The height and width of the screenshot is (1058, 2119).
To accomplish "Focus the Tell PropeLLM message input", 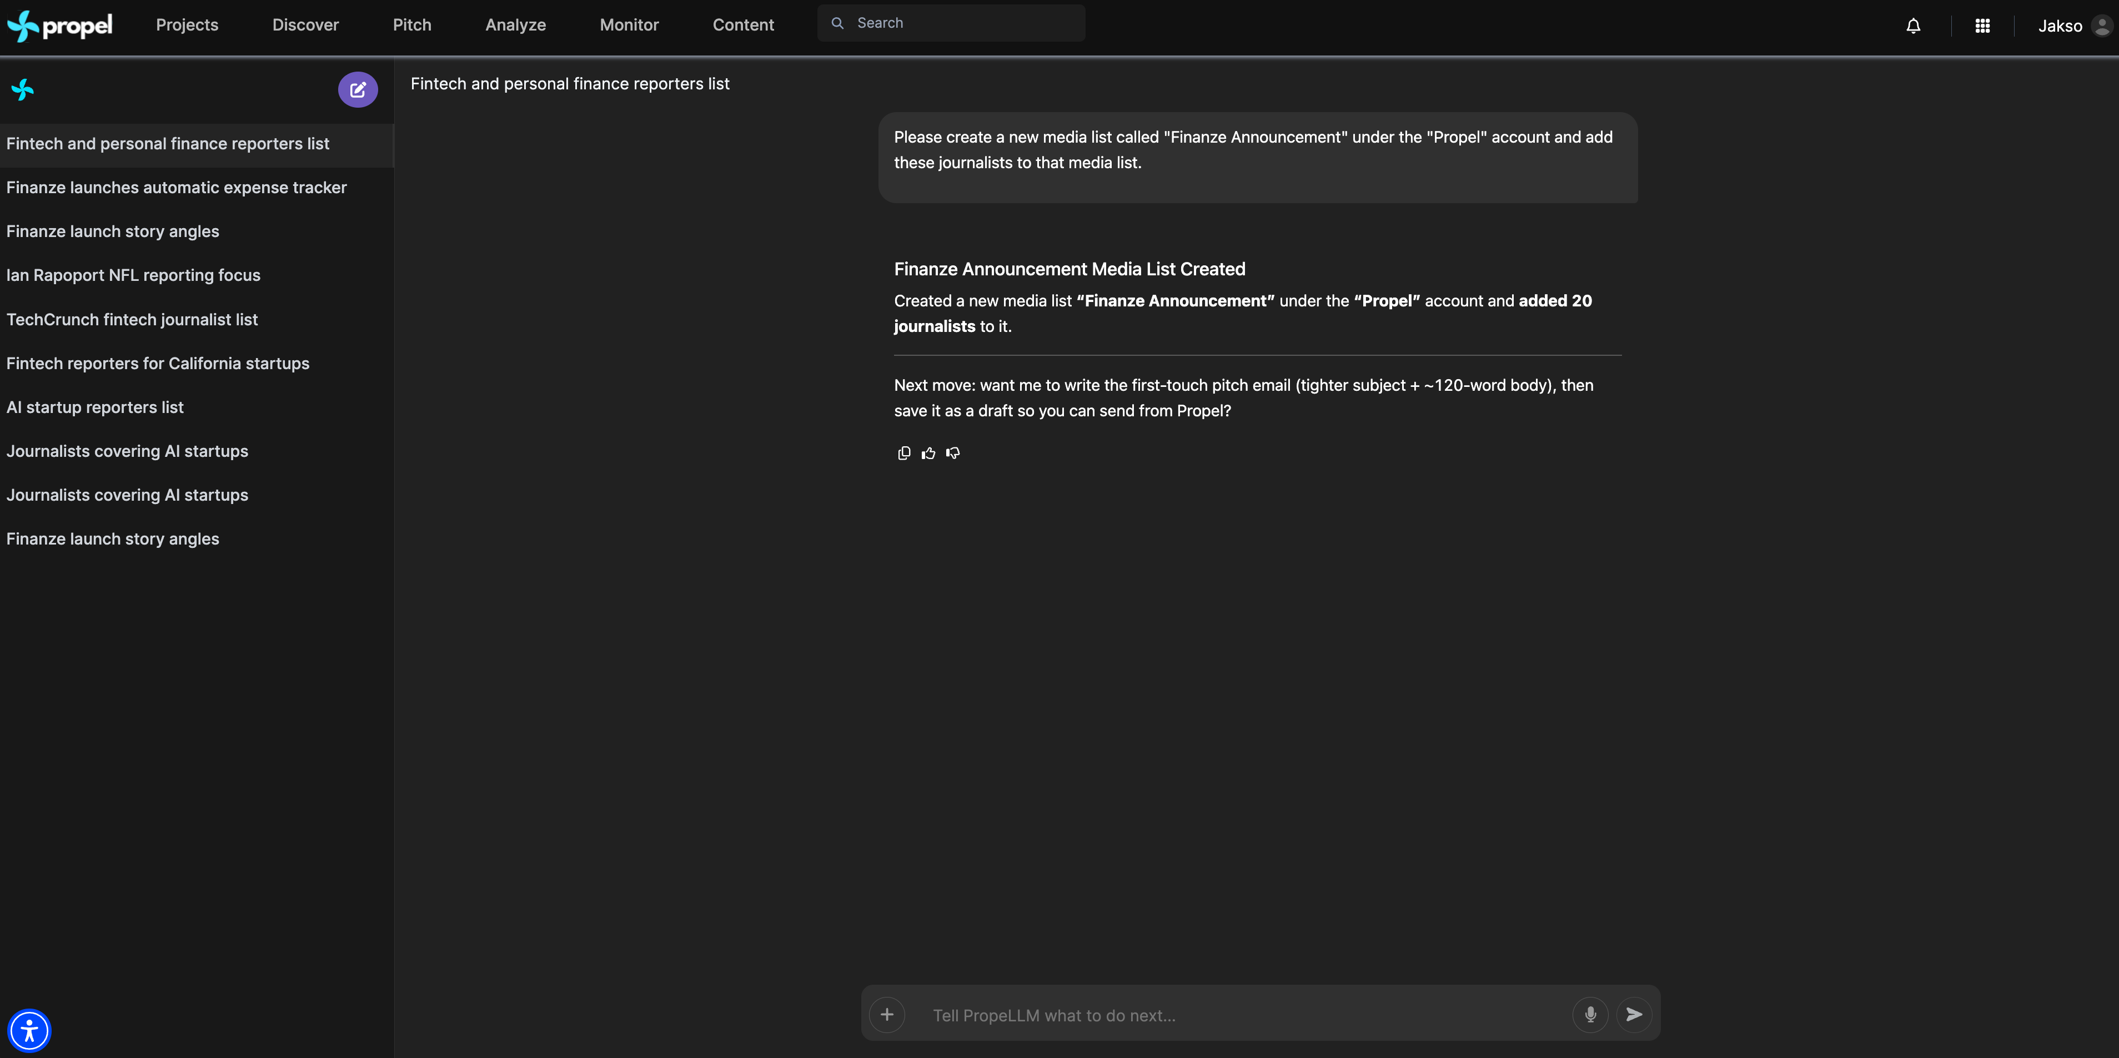I will click(x=1234, y=1015).
